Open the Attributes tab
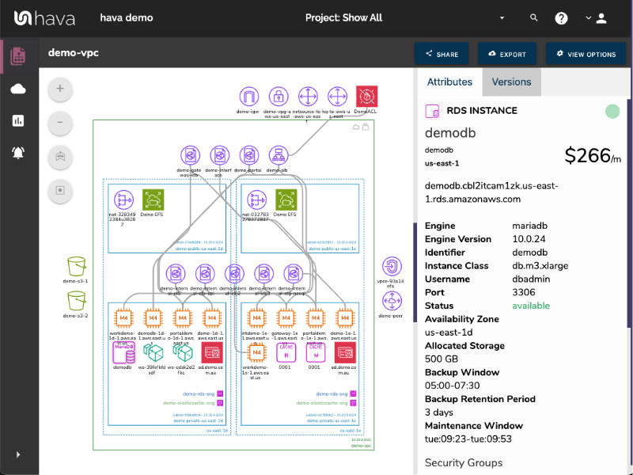The height and width of the screenshot is (475, 633). (x=450, y=82)
